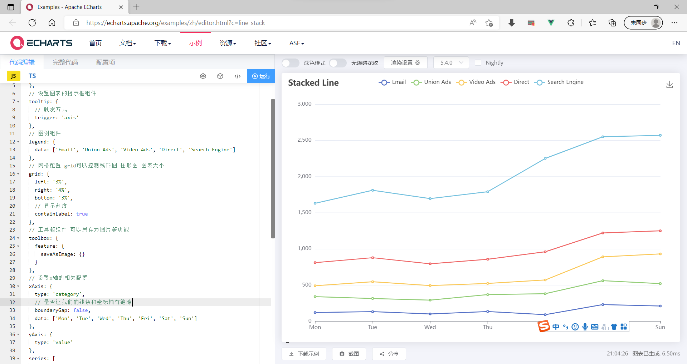This screenshot has width=687, height=364.
Task: Switch to the 配置项 tab
Action: tap(105, 62)
